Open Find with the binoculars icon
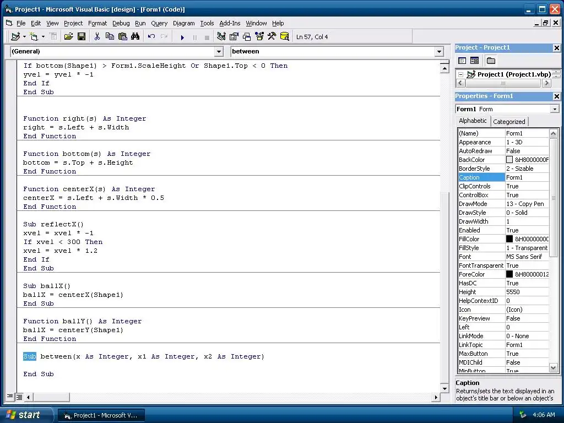Screen dimensions: 564x423 click(135, 36)
